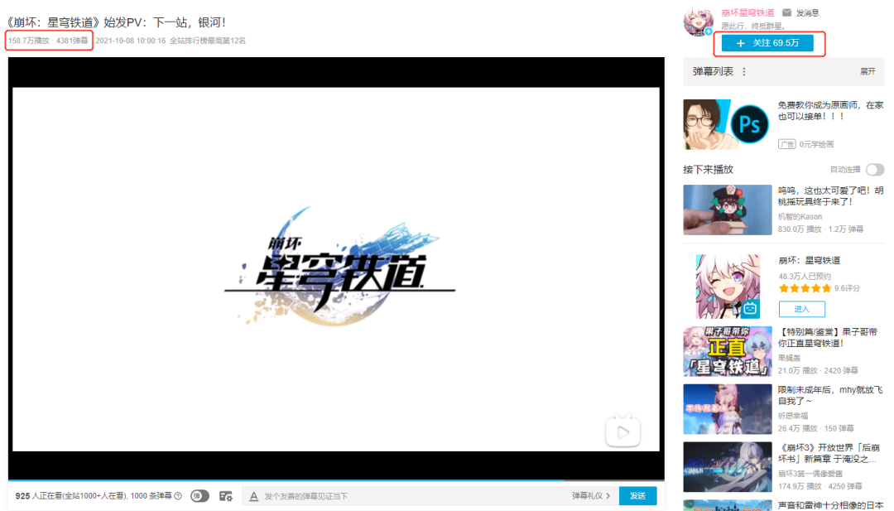Follow uploader with 关注 69.5万 button
The image size is (894, 511).
(x=767, y=43)
